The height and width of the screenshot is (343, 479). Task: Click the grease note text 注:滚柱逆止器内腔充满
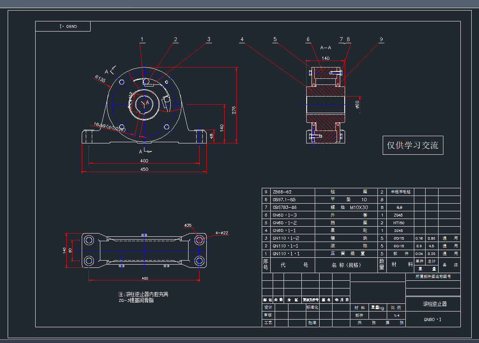coord(143,294)
